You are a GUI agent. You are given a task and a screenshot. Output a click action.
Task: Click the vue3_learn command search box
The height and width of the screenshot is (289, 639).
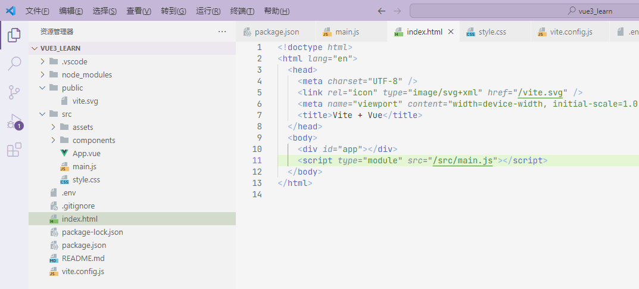(x=524, y=11)
